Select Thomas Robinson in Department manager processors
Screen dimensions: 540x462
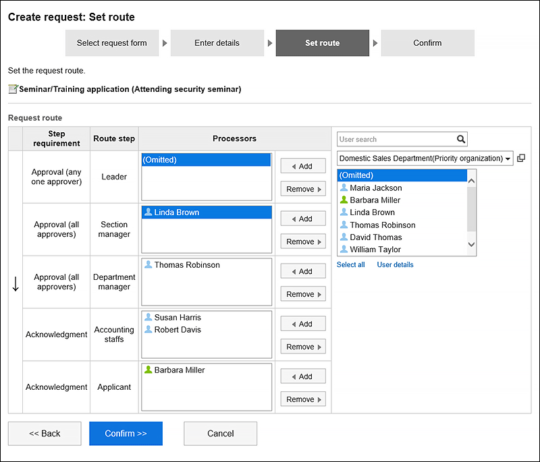click(207, 265)
